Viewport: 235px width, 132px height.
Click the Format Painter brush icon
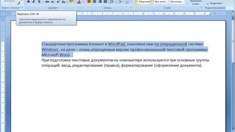[x=18, y=3]
